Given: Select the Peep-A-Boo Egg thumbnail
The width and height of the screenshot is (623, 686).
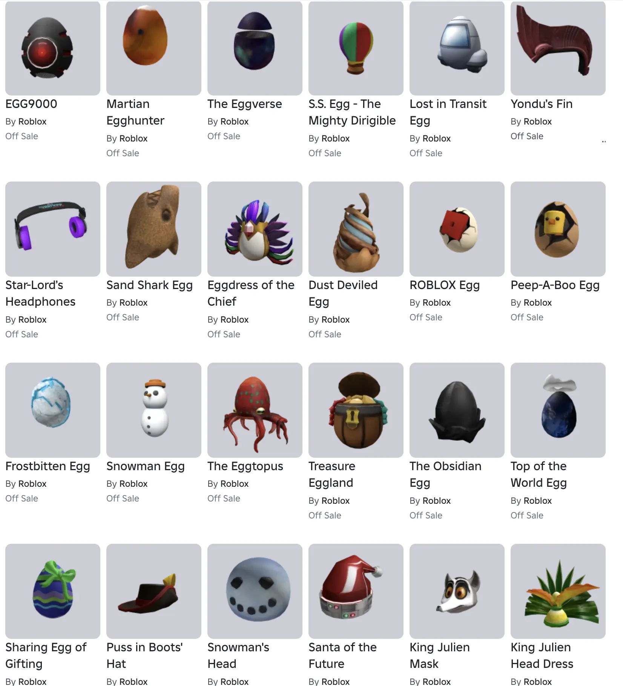Looking at the screenshot, I should tap(558, 229).
